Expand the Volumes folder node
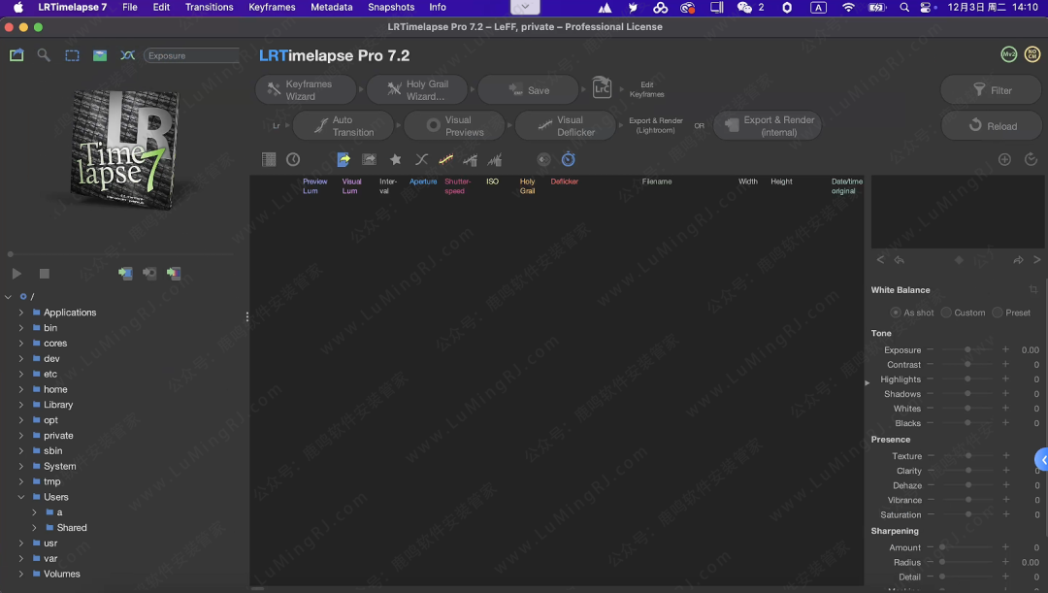The width and height of the screenshot is (1048, 593). point(21,574)
